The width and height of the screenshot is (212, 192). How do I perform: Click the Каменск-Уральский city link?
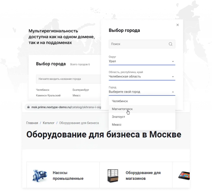(x=48, y=95)
